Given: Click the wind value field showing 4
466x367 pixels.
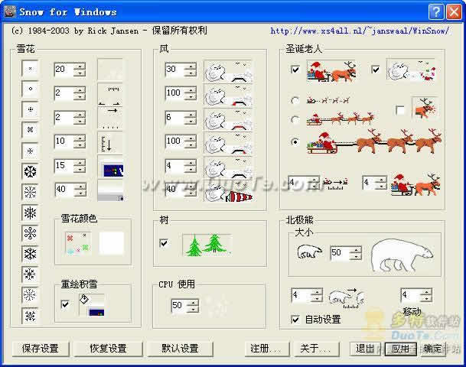Looking at the screenshot, I should tap(174, 166).
